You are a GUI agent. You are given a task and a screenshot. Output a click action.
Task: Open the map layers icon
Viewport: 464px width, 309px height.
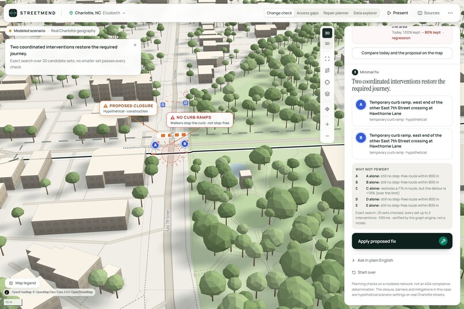327,94
